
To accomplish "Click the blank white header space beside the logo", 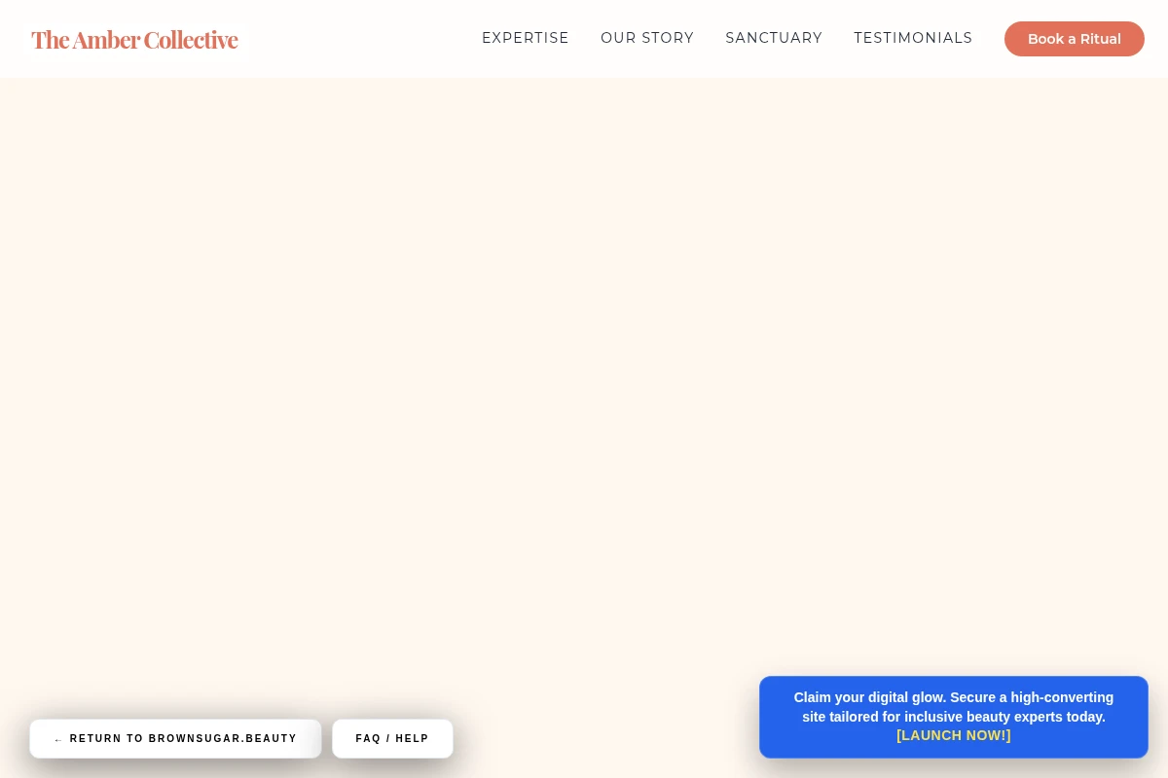I will pos(360,39).
